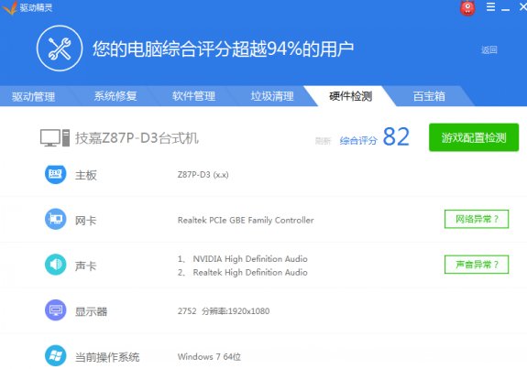Click the 返回 link

click(489, 50)
